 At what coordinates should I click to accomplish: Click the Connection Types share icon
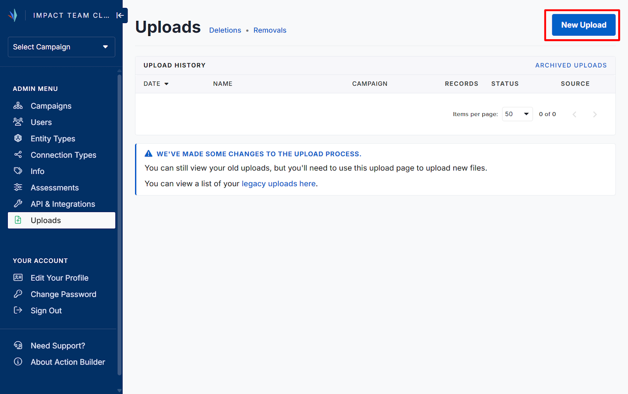pos(18,155)
